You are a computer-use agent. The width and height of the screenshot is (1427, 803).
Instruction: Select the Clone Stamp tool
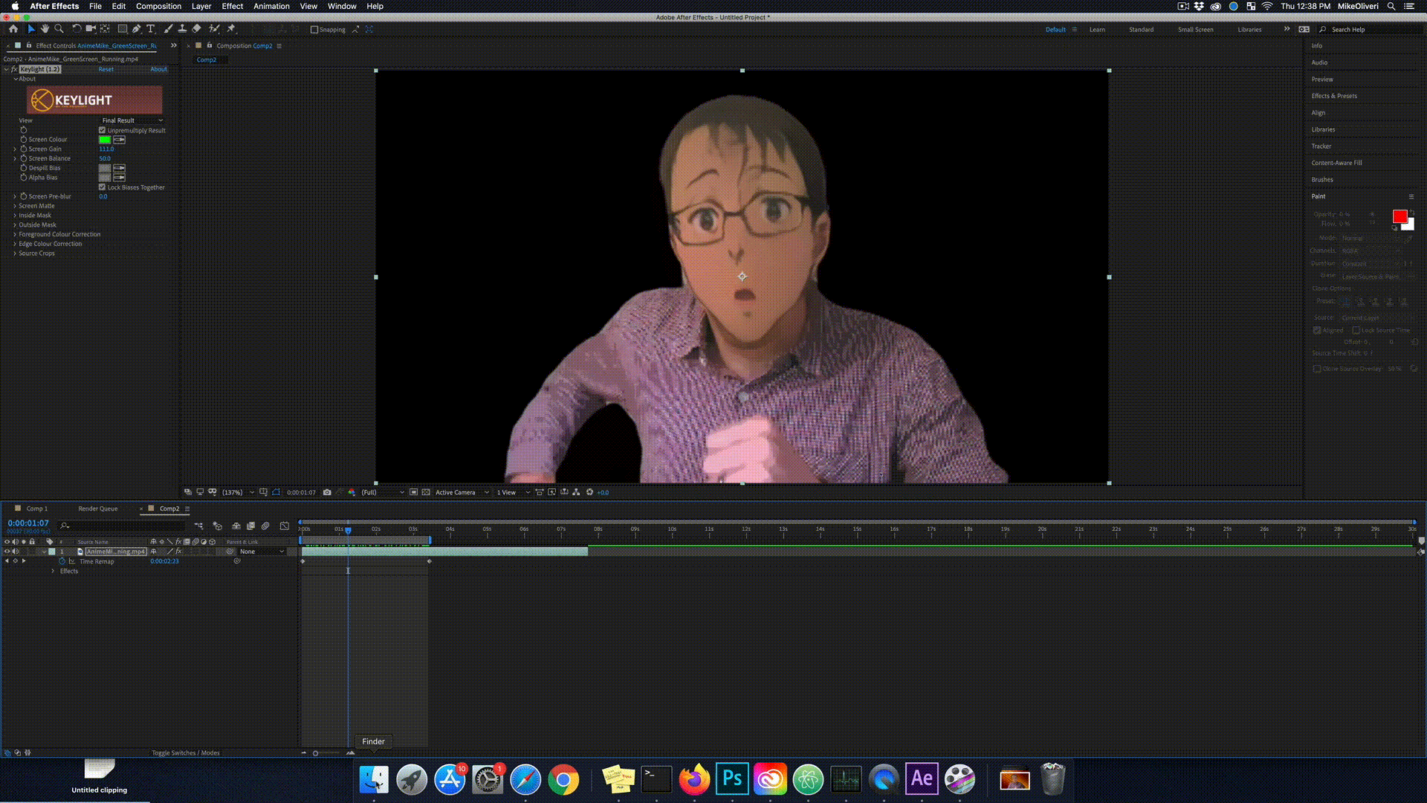click(182, 29)
